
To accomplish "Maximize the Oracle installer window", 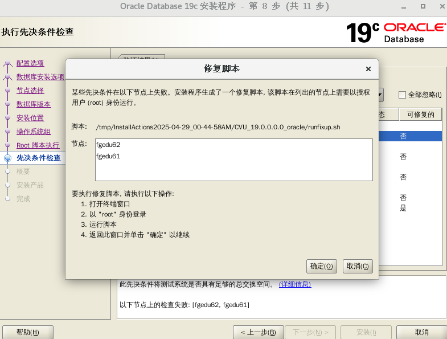I will click(x=423, y=6).
